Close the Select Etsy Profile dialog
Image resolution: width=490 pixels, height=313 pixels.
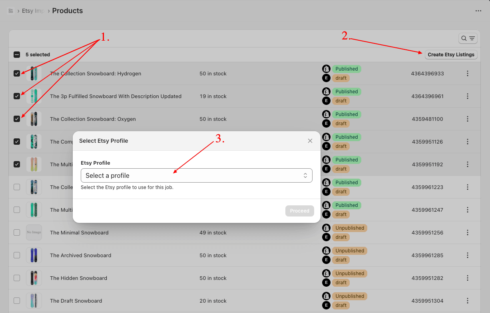tap(310, 141)
